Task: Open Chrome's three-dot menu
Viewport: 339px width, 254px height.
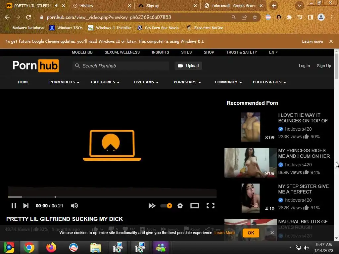Action: pyautogui.click(x=332, y=17)
